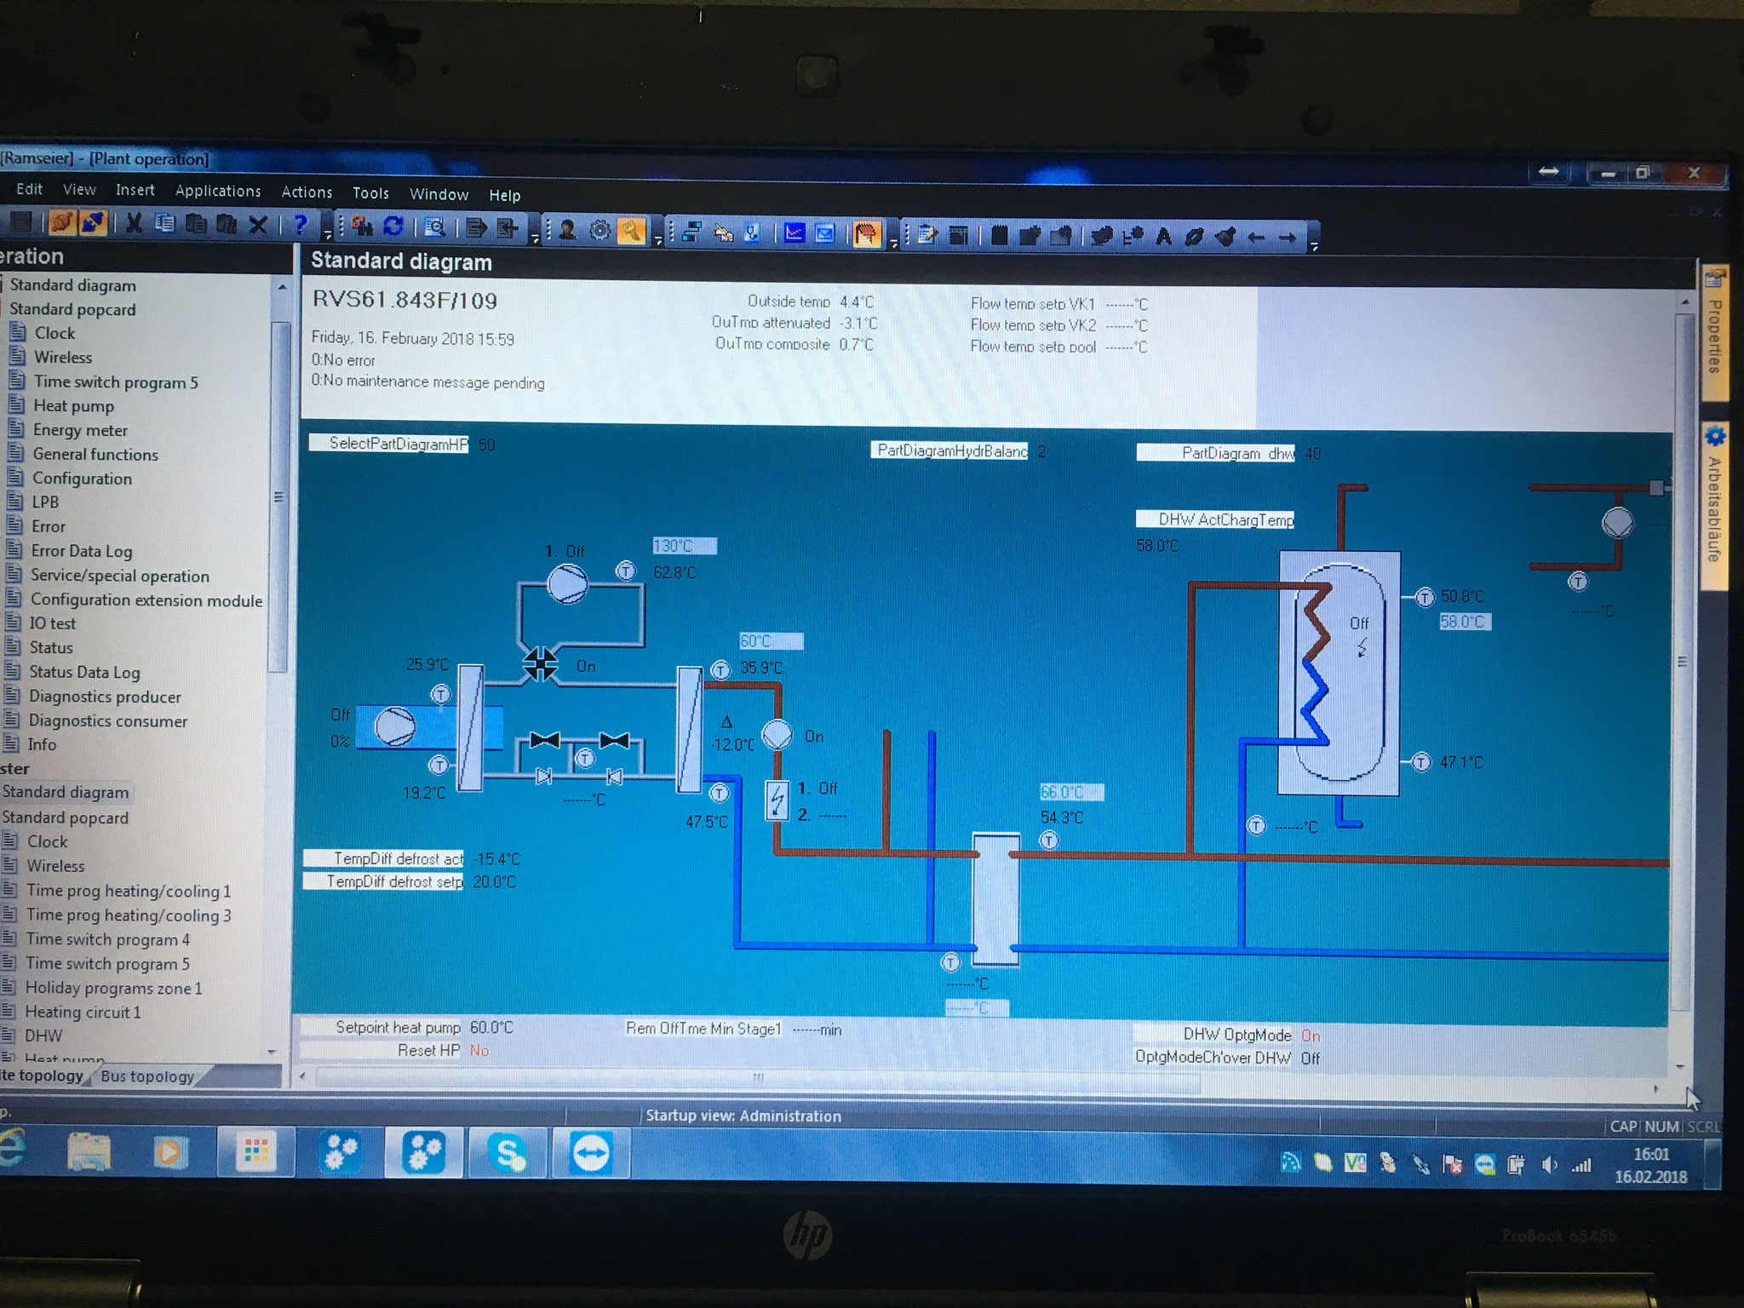Click the Windows Explorer taskbar icon
Viewport: 1744px width, 1308px height.
[89, 1151]
